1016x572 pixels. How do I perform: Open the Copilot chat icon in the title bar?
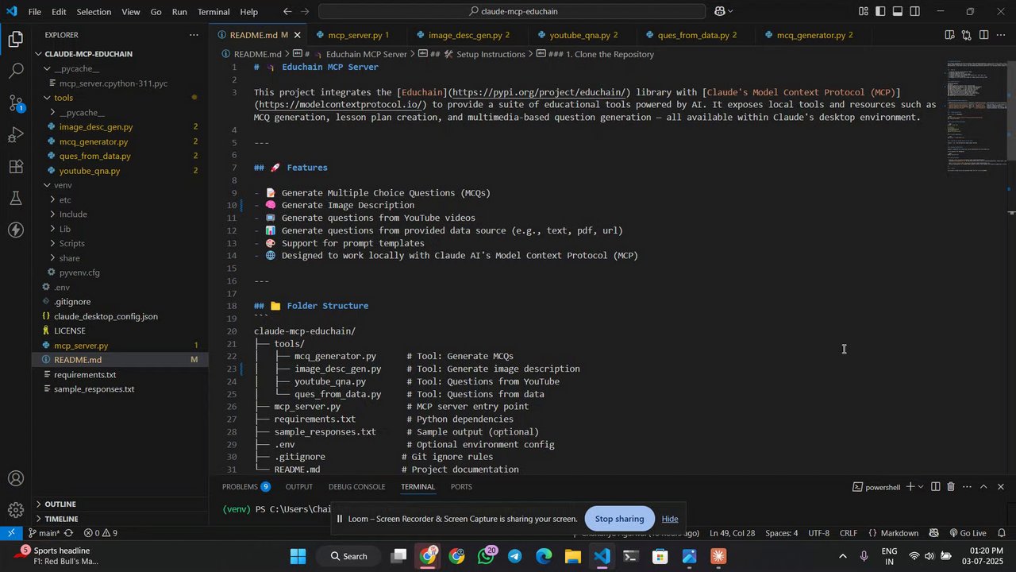[719, 12]
